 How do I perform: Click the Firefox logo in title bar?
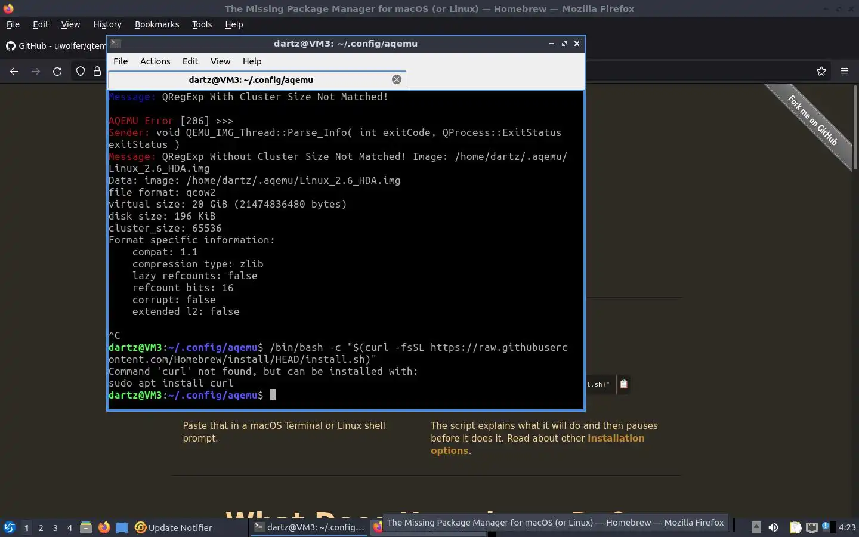8,8
